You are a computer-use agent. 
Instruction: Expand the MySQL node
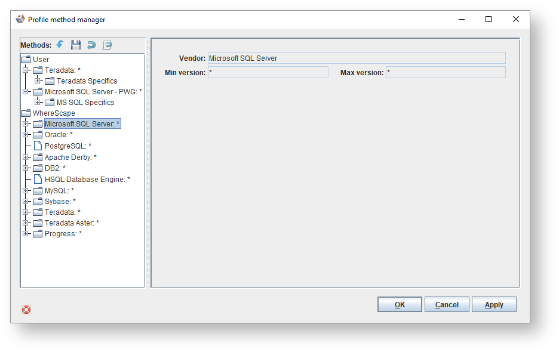pos(26,190)
